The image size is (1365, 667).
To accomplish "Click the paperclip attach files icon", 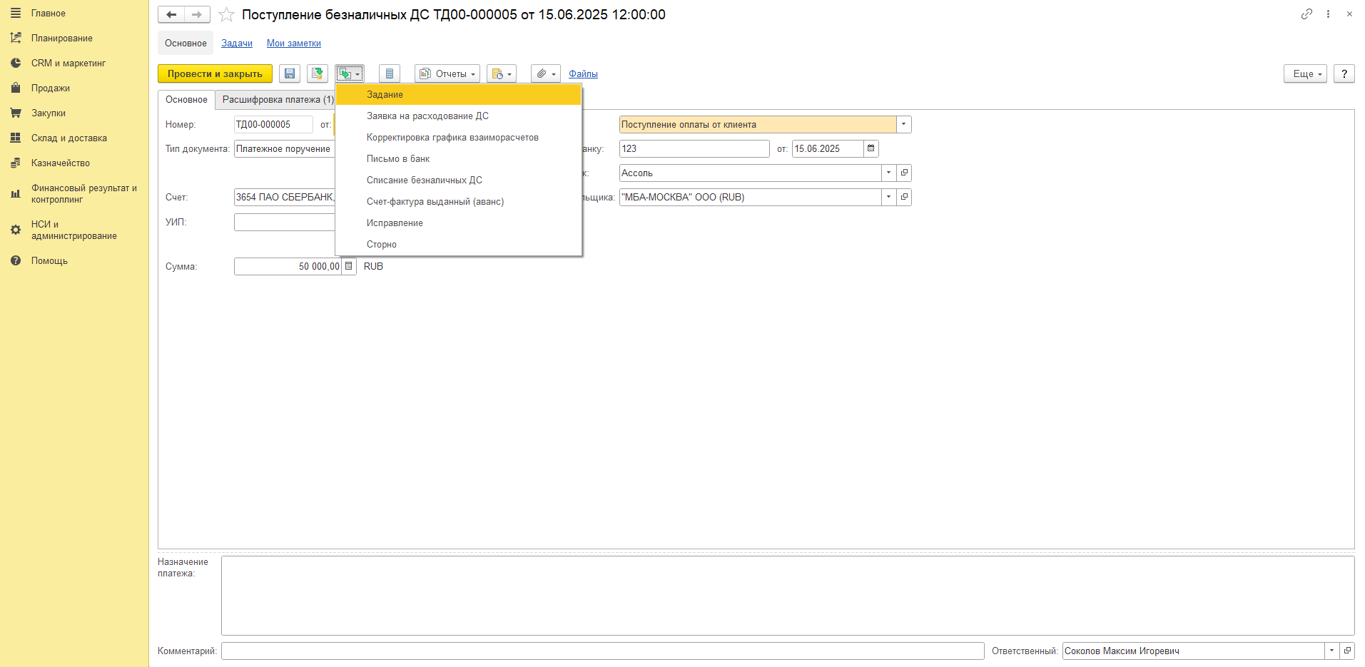I will click(546, 73).
